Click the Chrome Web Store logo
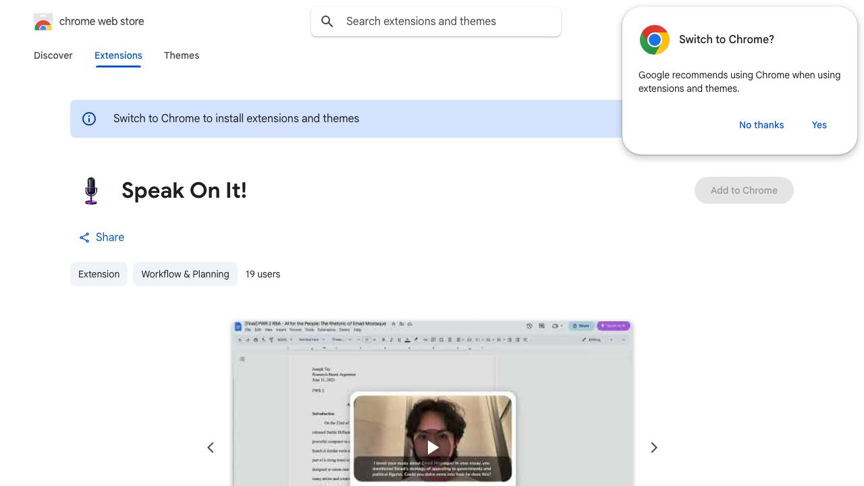This screenshot has width=864, height=486. 43,22
